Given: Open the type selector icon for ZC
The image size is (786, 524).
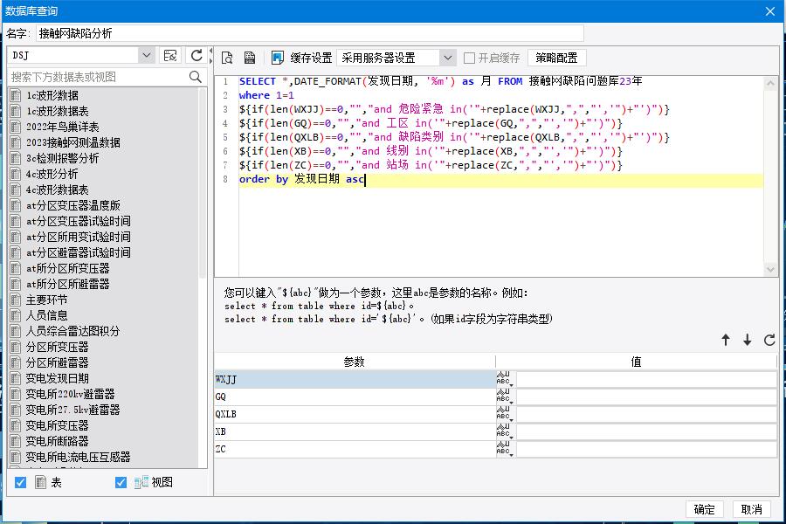Looking at the screenshot, I should (x=504, y=449).
